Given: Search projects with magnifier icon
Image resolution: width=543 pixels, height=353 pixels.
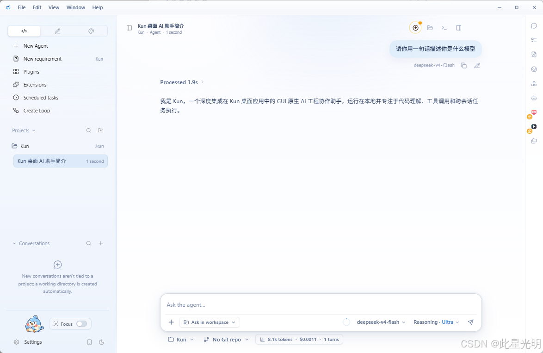Looking at the screenshot, I should pos(89,130).
